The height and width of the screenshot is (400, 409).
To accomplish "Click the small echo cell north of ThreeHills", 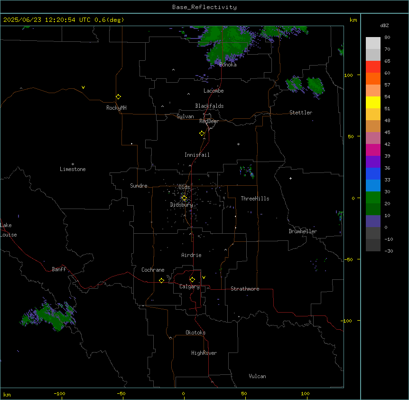I will click(247, 171).
